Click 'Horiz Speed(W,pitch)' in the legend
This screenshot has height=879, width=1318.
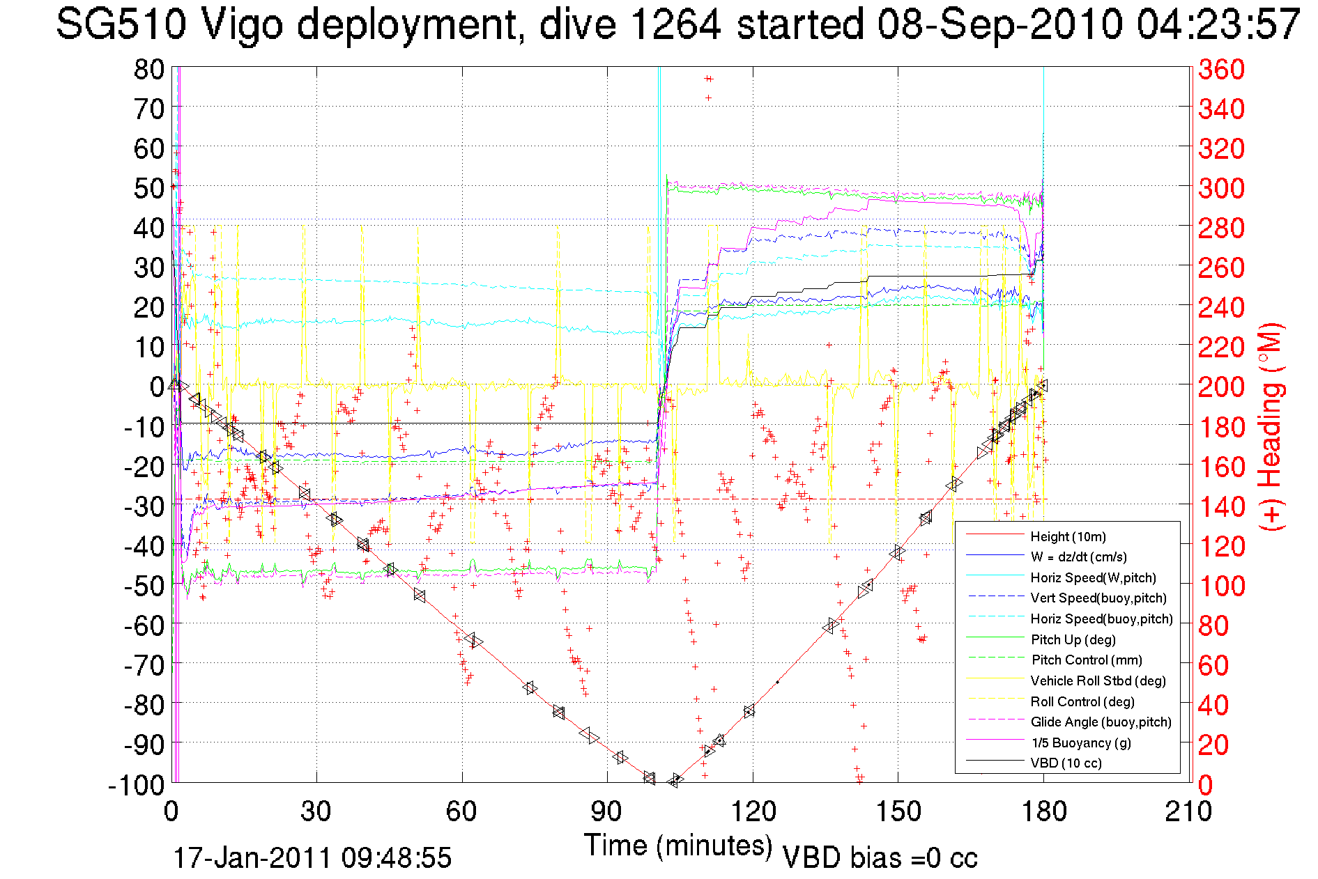tap(1093, 577)
